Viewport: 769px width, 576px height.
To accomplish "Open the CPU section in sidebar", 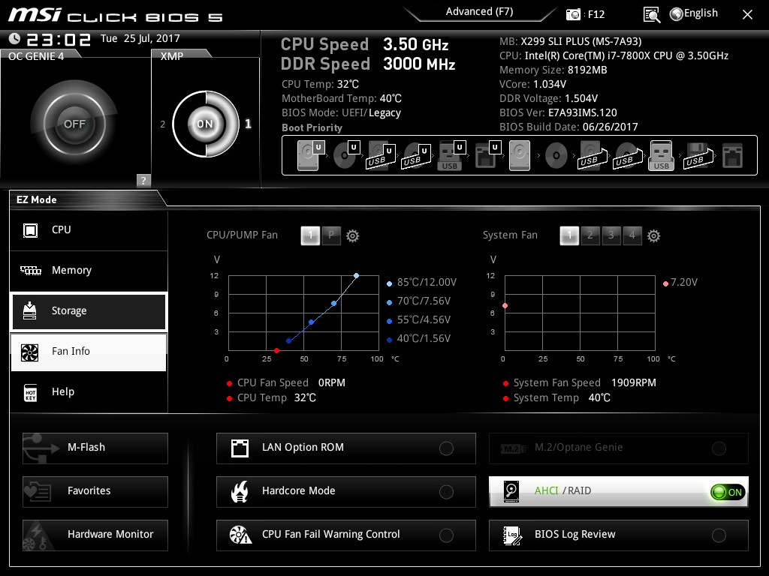I will click(89, 229).
